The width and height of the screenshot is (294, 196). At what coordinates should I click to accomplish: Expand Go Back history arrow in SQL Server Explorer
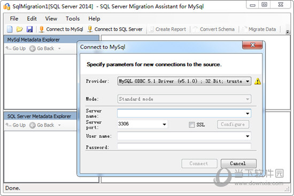[x=59, y=125]
